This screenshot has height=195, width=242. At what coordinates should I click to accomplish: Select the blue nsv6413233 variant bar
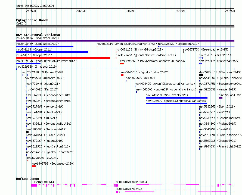176,98
